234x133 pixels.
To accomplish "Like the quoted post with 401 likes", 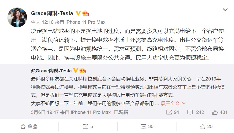I will [220, 112].
